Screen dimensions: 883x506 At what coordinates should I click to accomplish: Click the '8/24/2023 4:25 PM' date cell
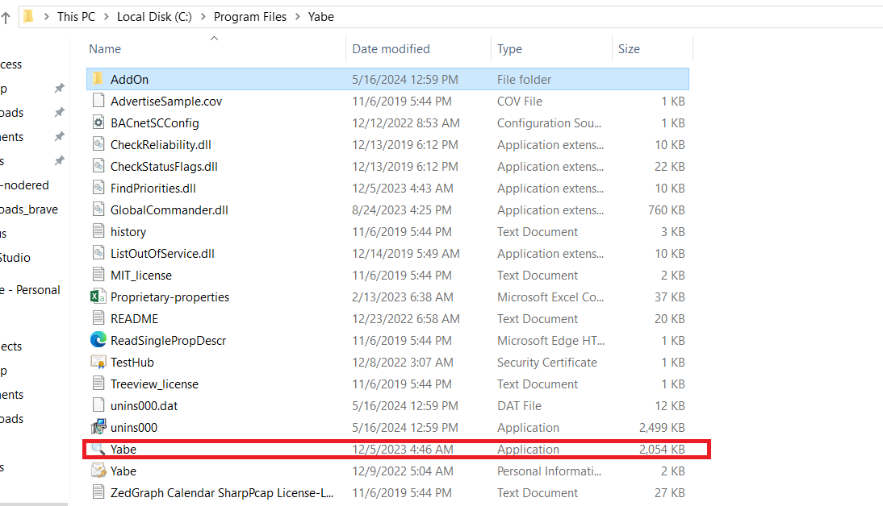[x=401, y=209]
